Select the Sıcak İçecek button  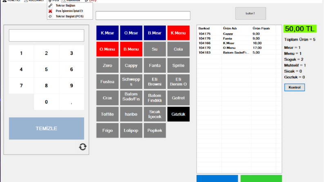click(x=155, y=114)
